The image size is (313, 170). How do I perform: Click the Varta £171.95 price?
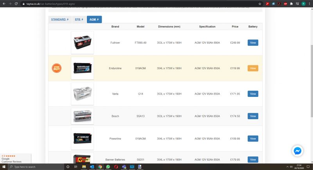235,94
